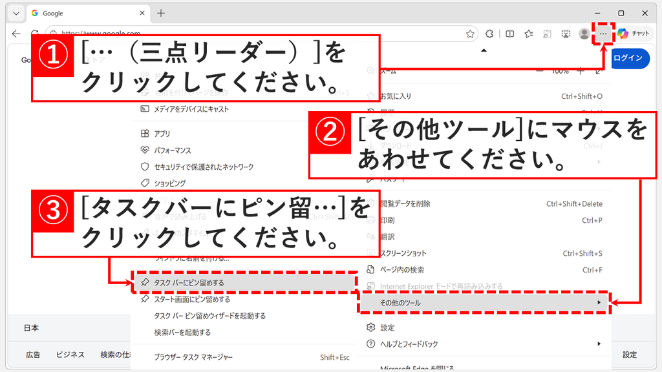Click the find icon beside ページ内の検索
This screenshot has width=662, height=372.
(370, 269)
